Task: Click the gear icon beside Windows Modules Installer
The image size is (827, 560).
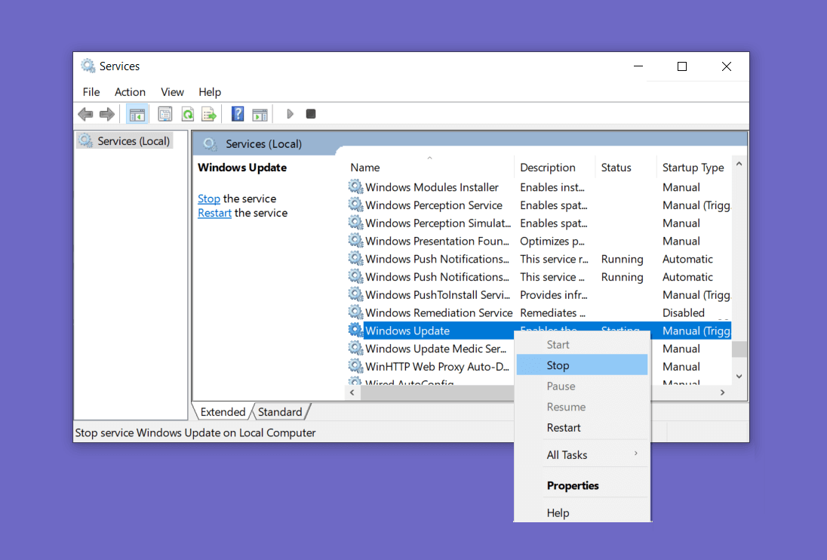Action: (356, 186)
